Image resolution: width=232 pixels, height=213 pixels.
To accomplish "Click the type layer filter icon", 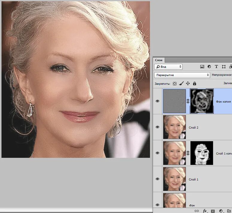I will click(x=216, y=67).
